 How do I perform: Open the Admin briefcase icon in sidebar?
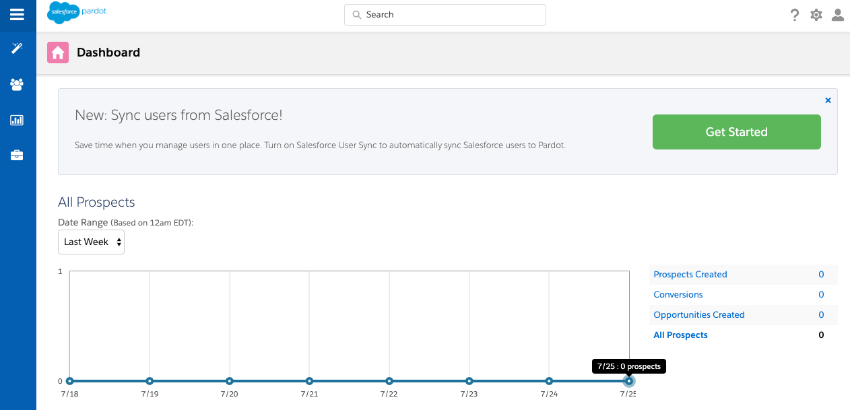point(17,156)
